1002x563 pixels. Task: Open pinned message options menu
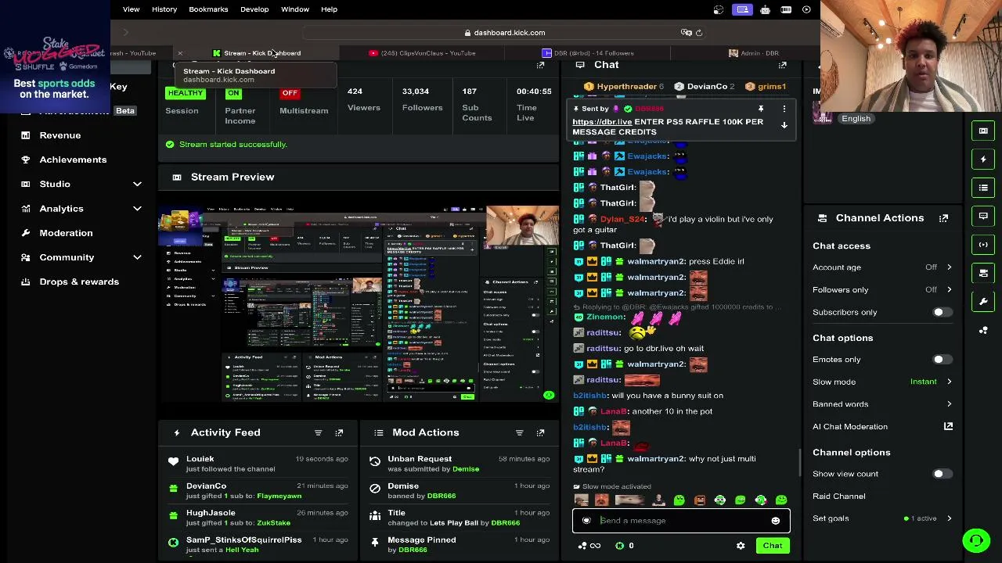click(x=784, y=109)
